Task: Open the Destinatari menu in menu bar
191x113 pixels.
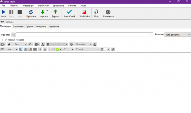Action: coord(43,6)
